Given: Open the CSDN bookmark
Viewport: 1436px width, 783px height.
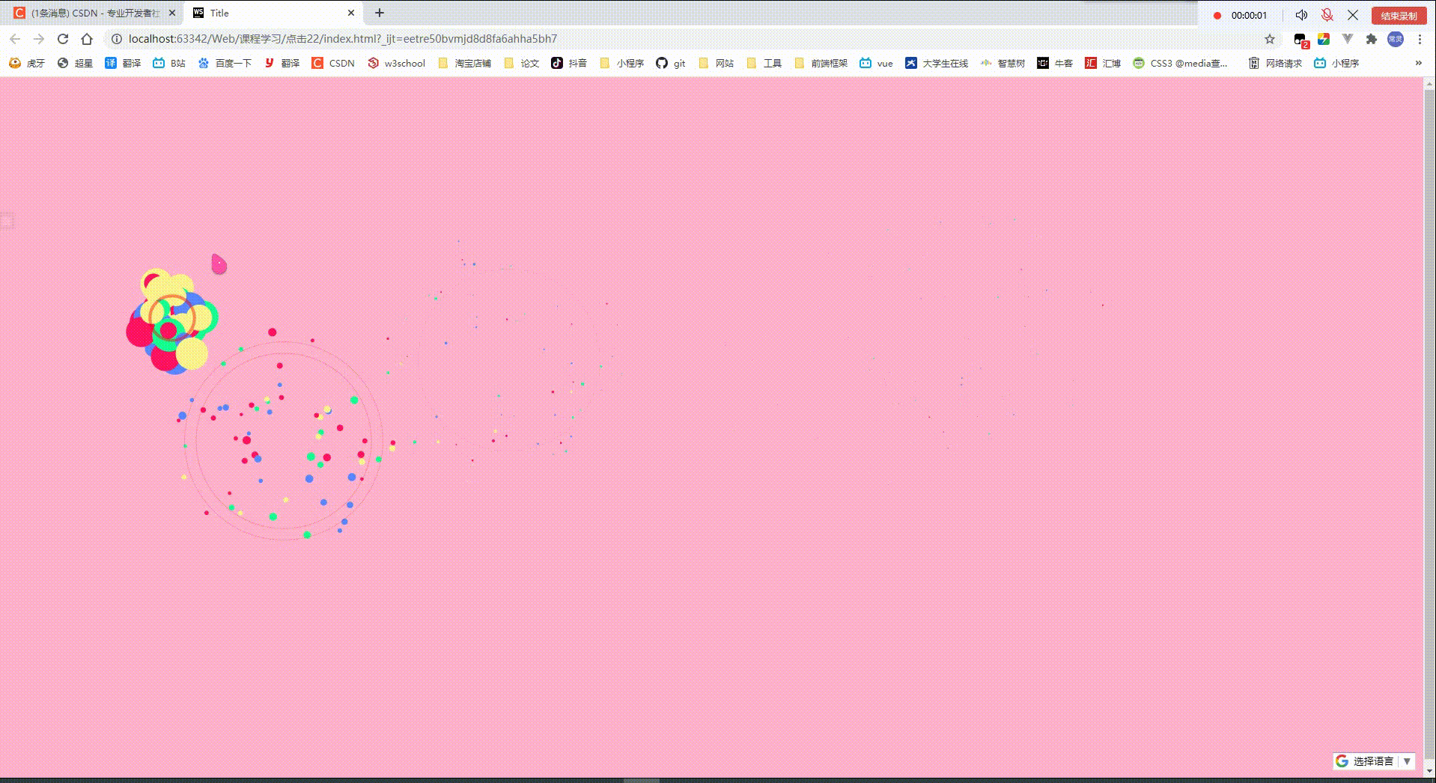Looking at the screenshot, I should coord(333,63).
